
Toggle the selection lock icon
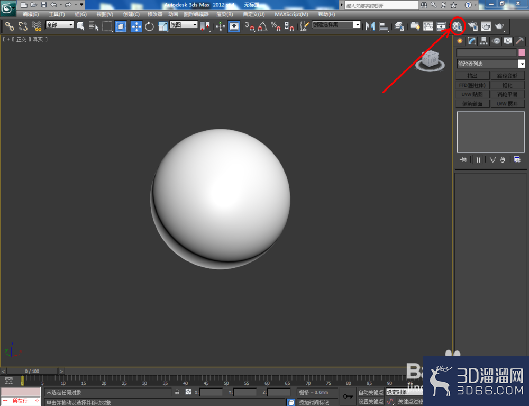(177, 392)
